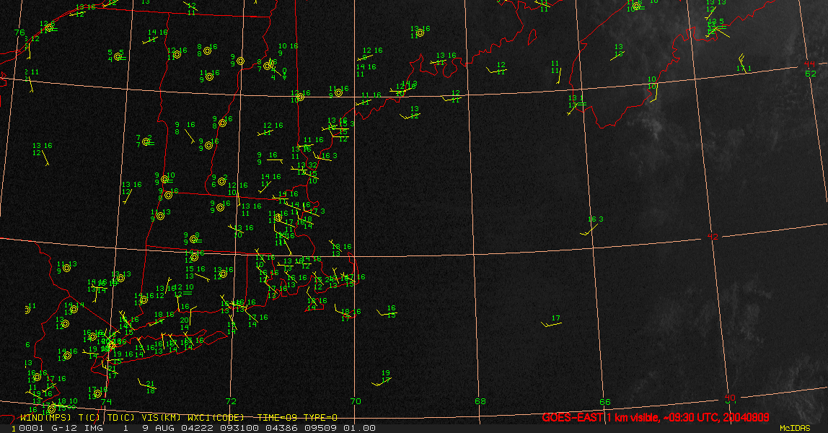Click the TYPE=0 legend text

(320, 417)
